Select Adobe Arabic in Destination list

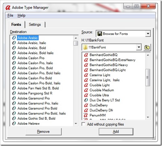[27, 38]
